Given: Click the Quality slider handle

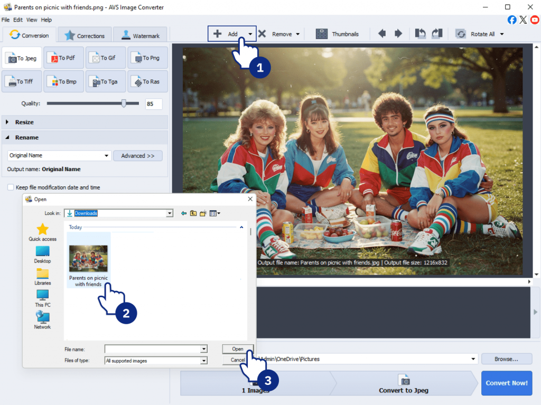Looking at the screenshot, I should (x=124, y=103).
